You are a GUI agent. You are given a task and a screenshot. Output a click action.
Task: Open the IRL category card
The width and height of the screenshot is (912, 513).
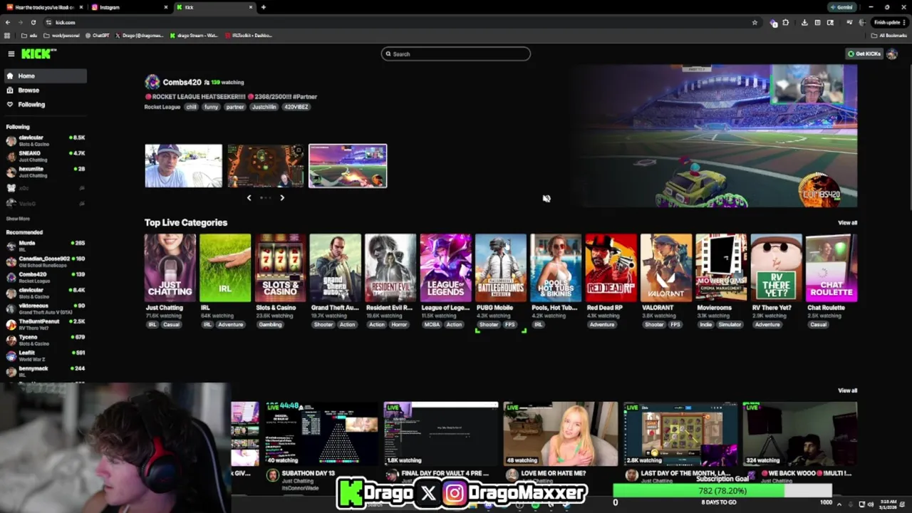pos(225,268)
